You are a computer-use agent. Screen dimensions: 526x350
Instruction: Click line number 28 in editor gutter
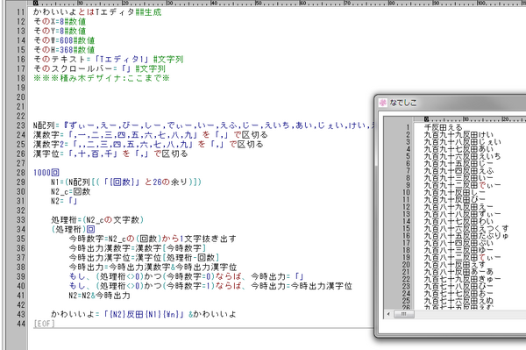click(21, 173)
